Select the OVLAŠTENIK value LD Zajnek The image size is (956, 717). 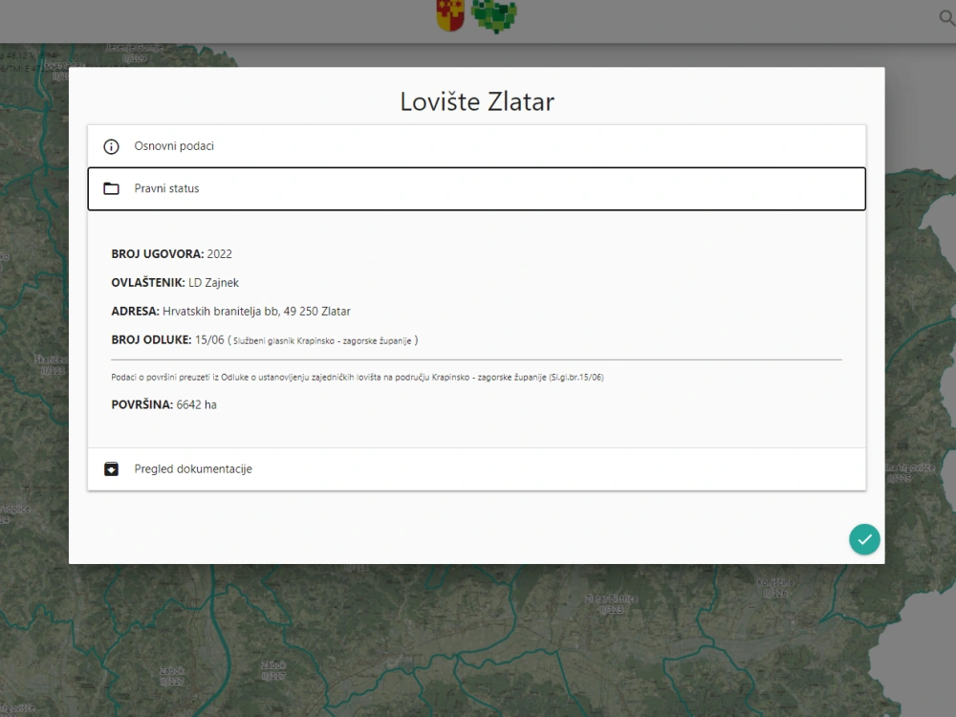pyautogui.click(x=213, y=283)
